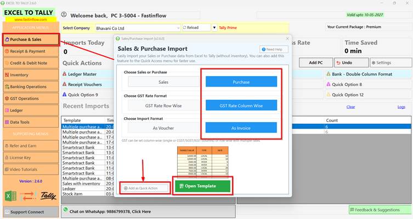Image resolution: width=413 pixels, height=219 pixels.
Task: Open Quick Option 9
Action: tap(88, 95)
